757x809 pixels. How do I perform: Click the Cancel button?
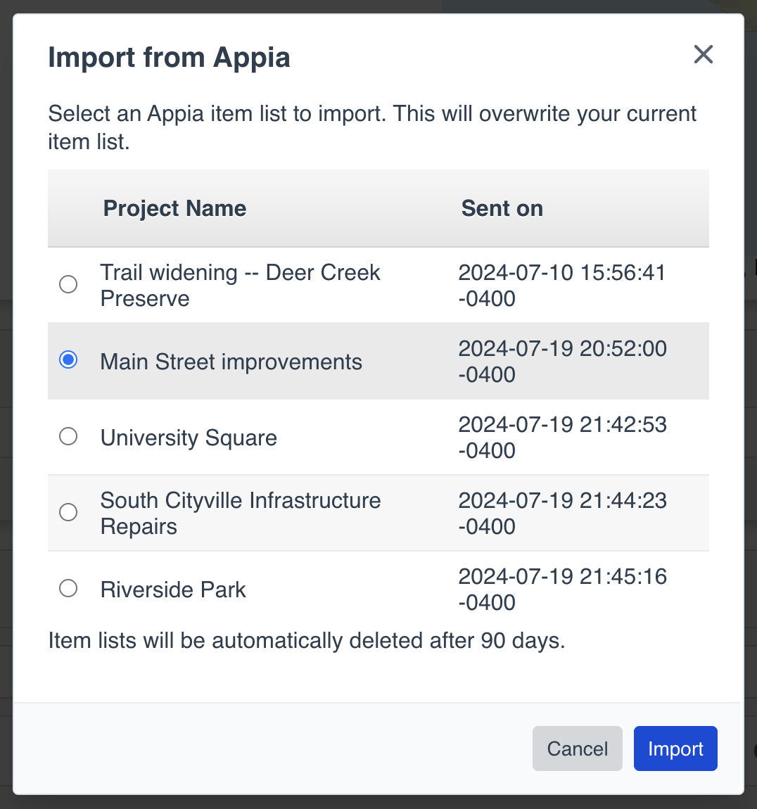577,748
